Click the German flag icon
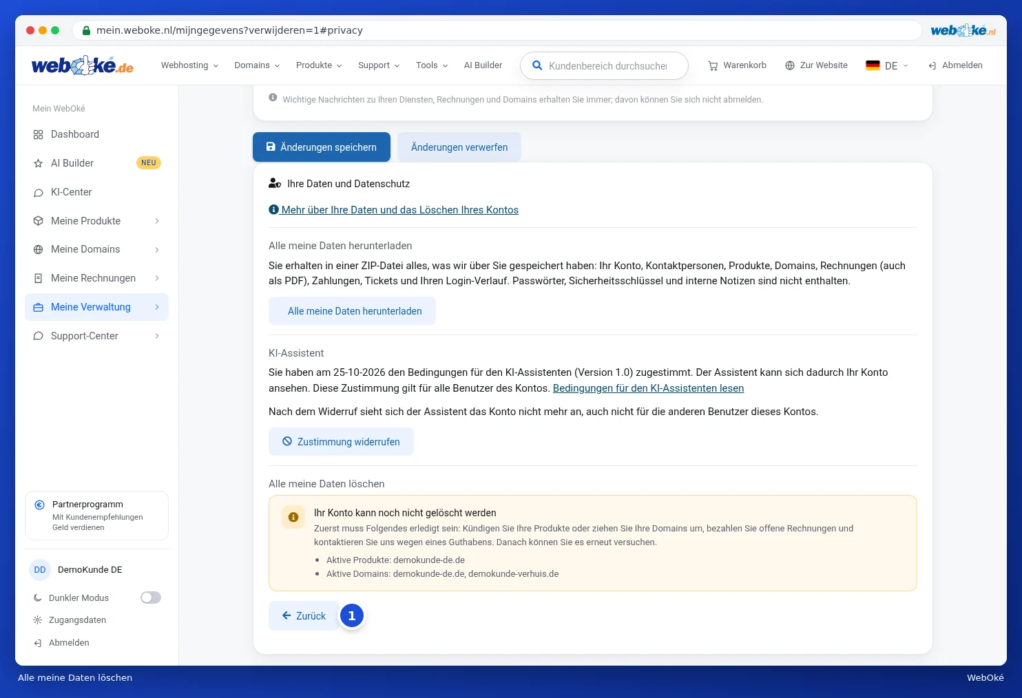This screenshot has width=1022, height=698. click(x=873, y=65)
